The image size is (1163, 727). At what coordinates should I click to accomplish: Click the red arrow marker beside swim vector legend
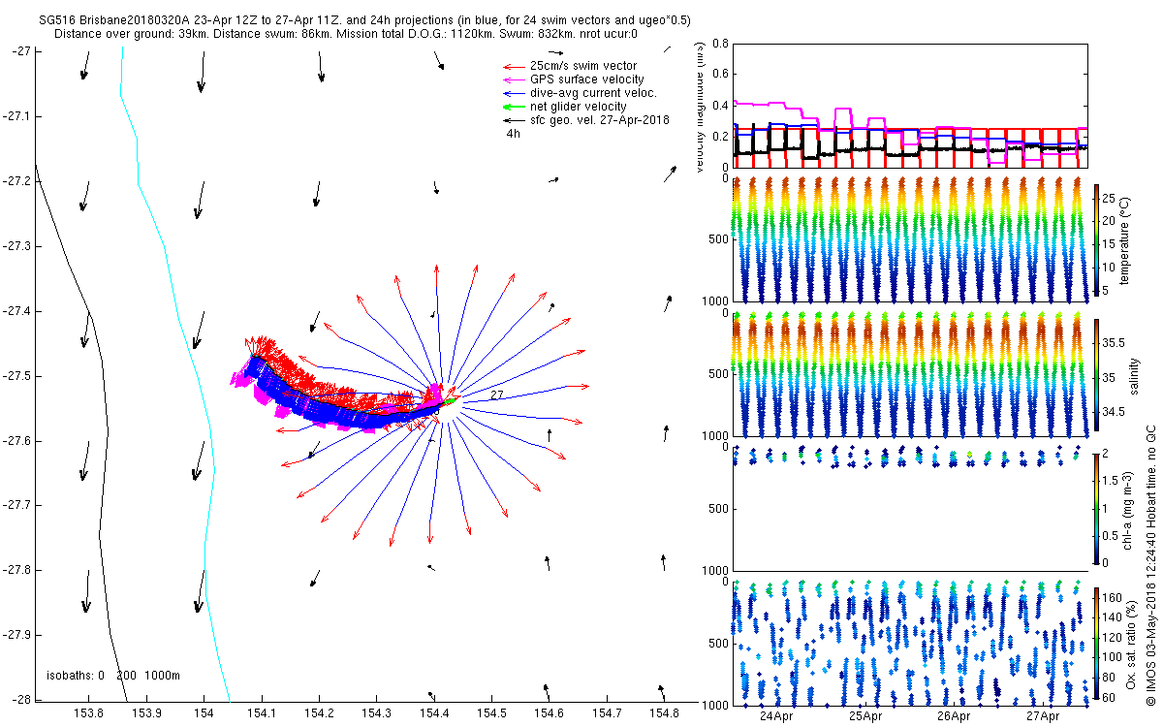515,66
